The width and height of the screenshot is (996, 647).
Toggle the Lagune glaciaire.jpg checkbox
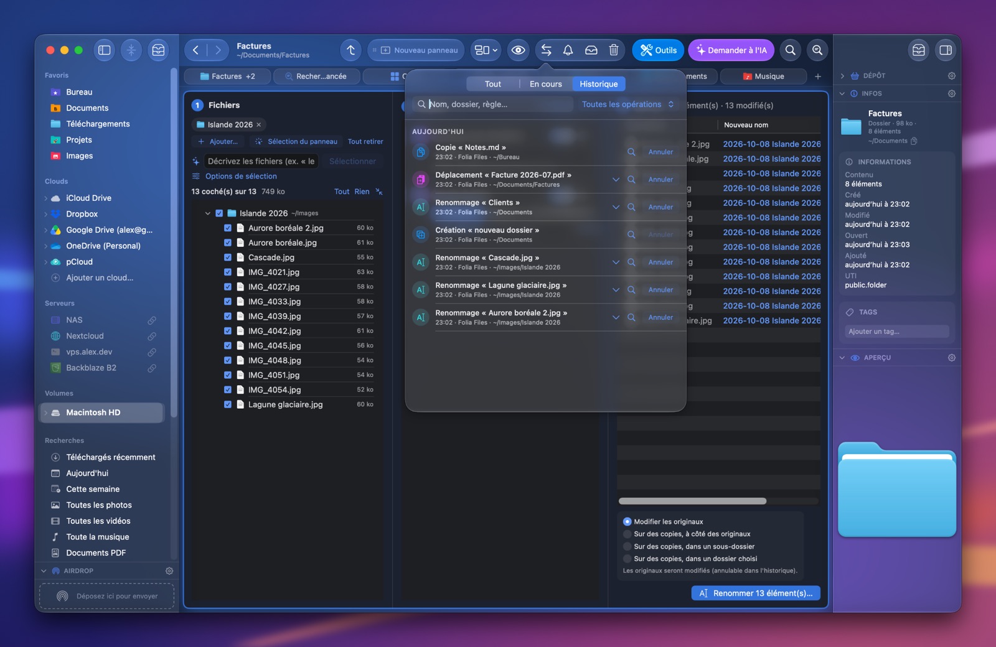(x=228, y=404)
